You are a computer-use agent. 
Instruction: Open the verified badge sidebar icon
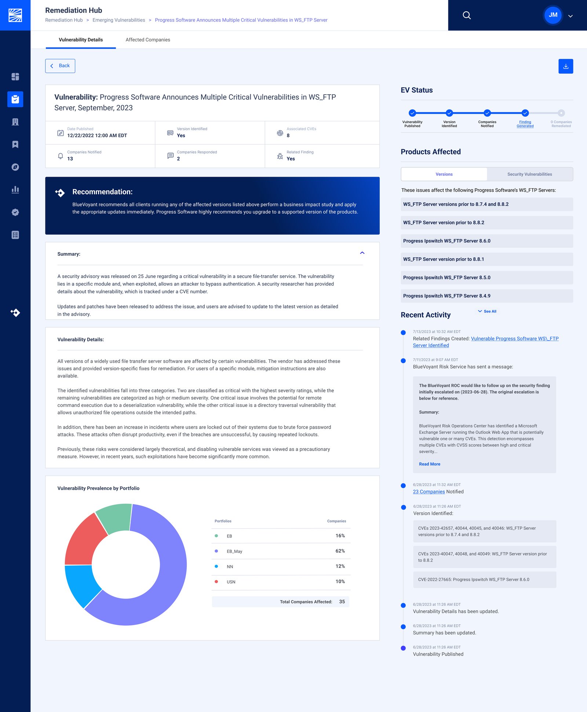[15, 212]
